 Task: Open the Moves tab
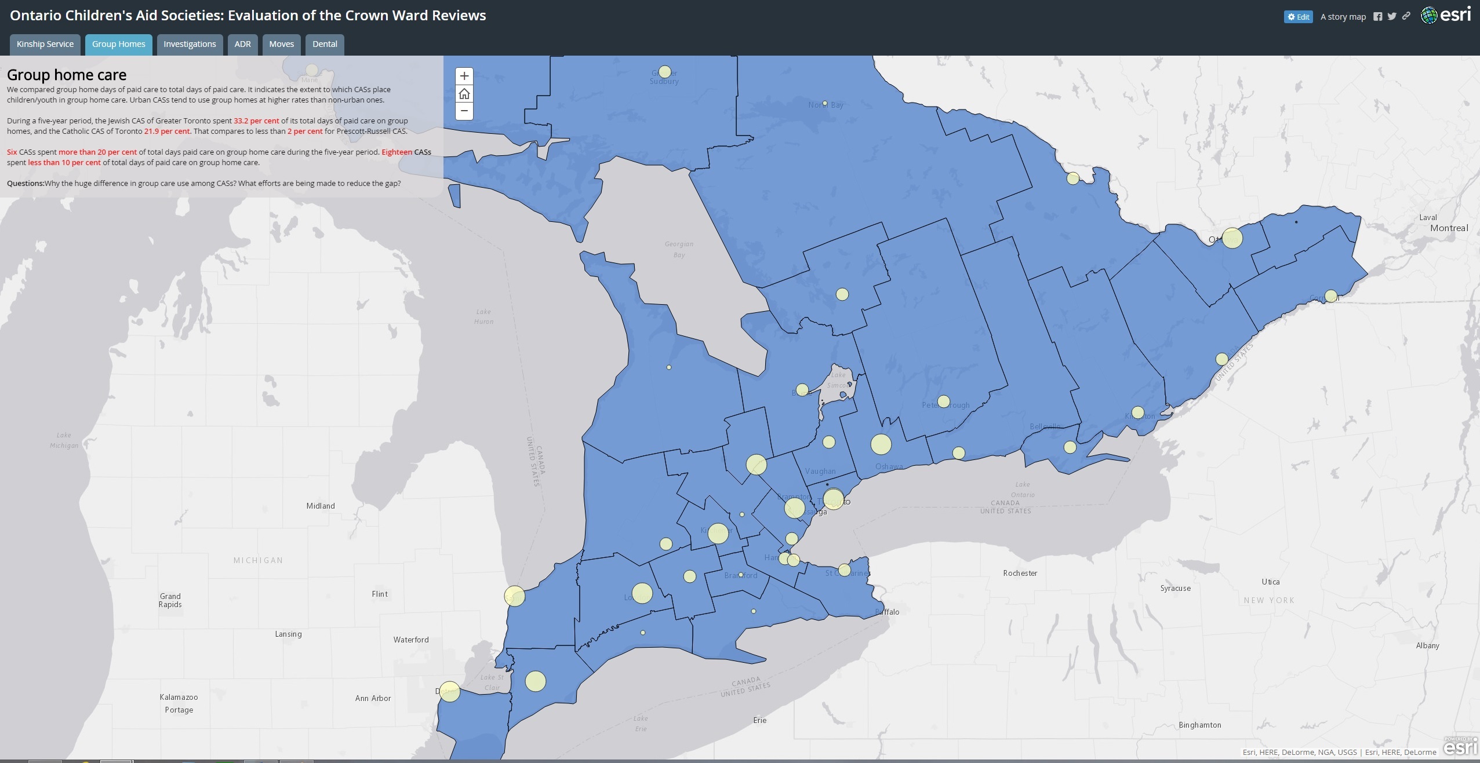[x=281, y=44]
